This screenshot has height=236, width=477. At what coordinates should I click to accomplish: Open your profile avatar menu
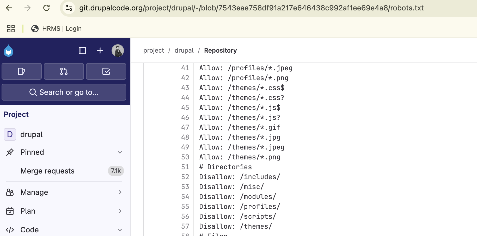(x=118, y=51)
